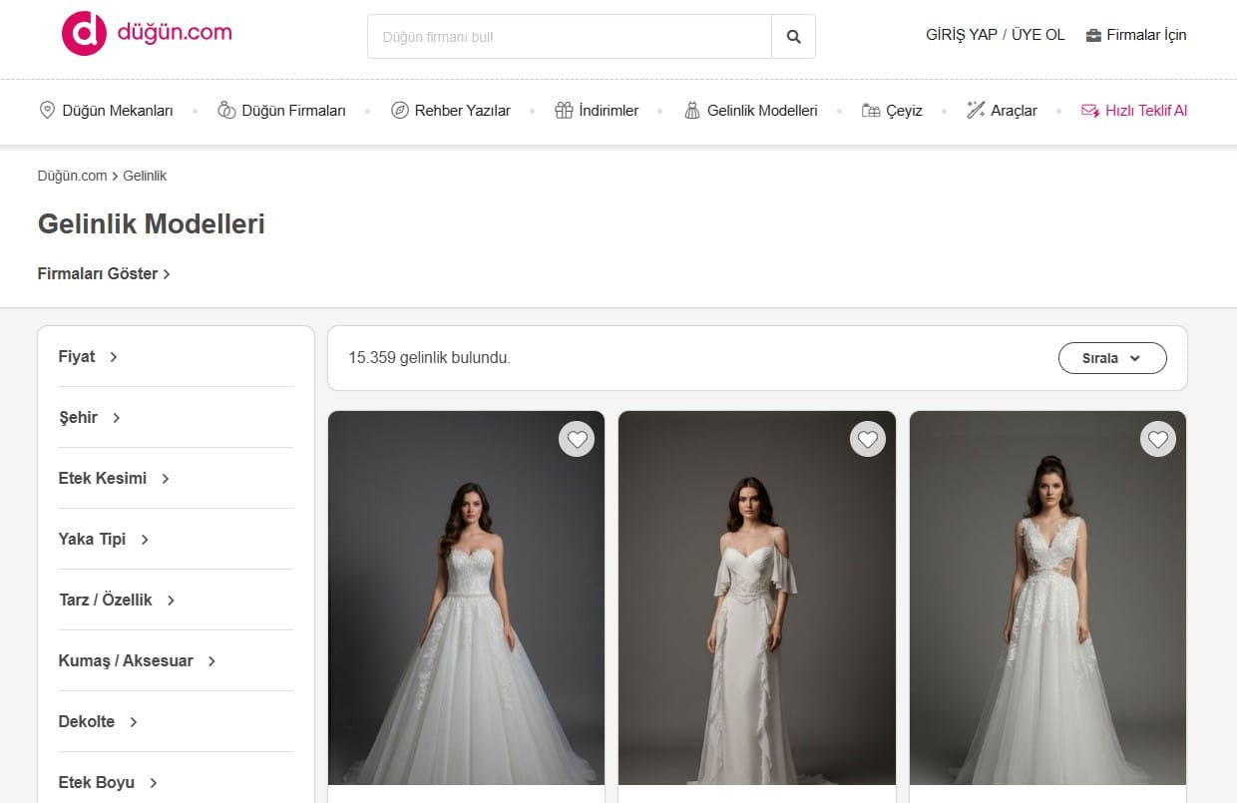Focus the Düğün firmanı bul search field
Image resolution: width=1237 pixels, height=803 pixels.
click(569, 37)
